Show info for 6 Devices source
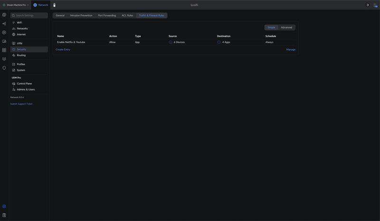 (x=171, y=42)
